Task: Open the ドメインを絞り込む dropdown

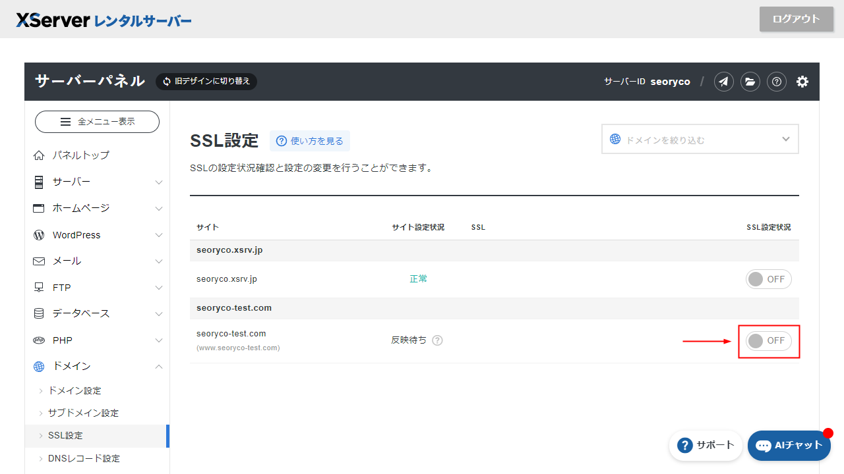Action: (x=700, y=139)
